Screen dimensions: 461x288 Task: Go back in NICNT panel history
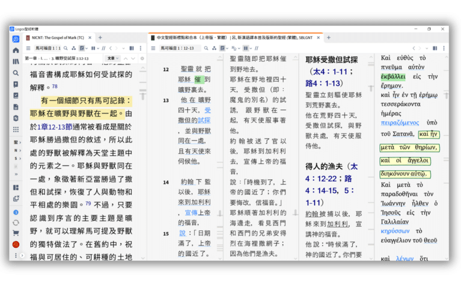pyautogui.click(x=111, y=48)
